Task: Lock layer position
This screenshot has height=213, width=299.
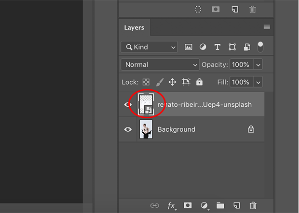Action: pos(172,82)
